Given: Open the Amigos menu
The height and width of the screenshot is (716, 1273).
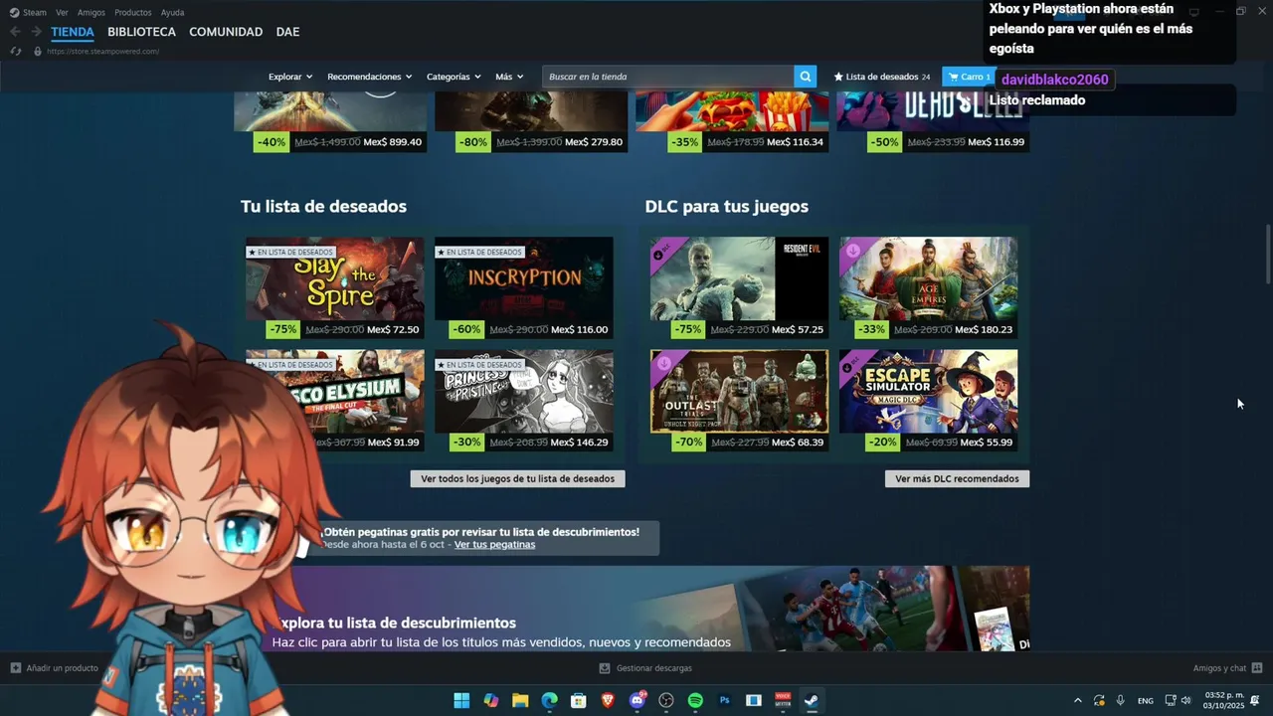Looking at the screenshot, I should [x=91, y=12].
